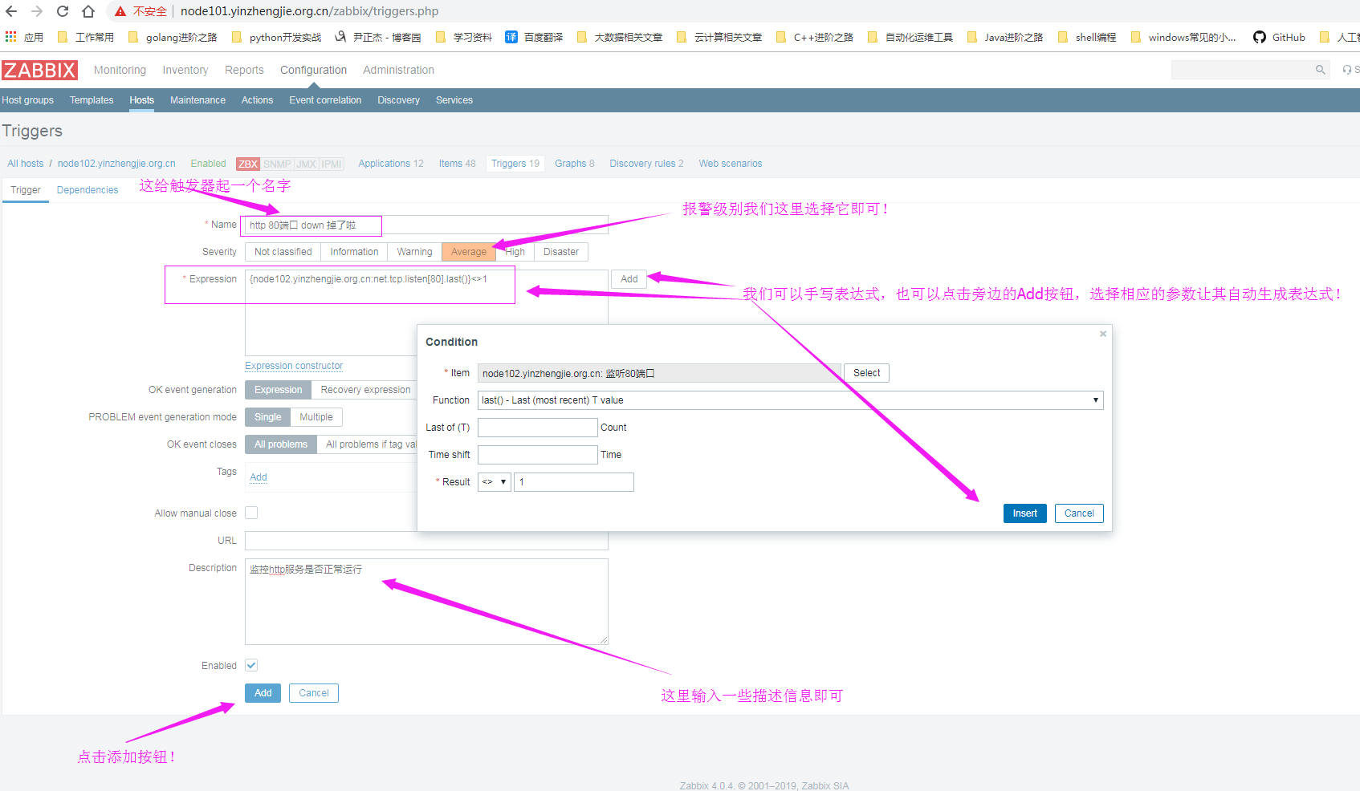This screenshot has width=1360, height=791.
Task: Select Recovery expression for OK event
Action: click(365, 390)
